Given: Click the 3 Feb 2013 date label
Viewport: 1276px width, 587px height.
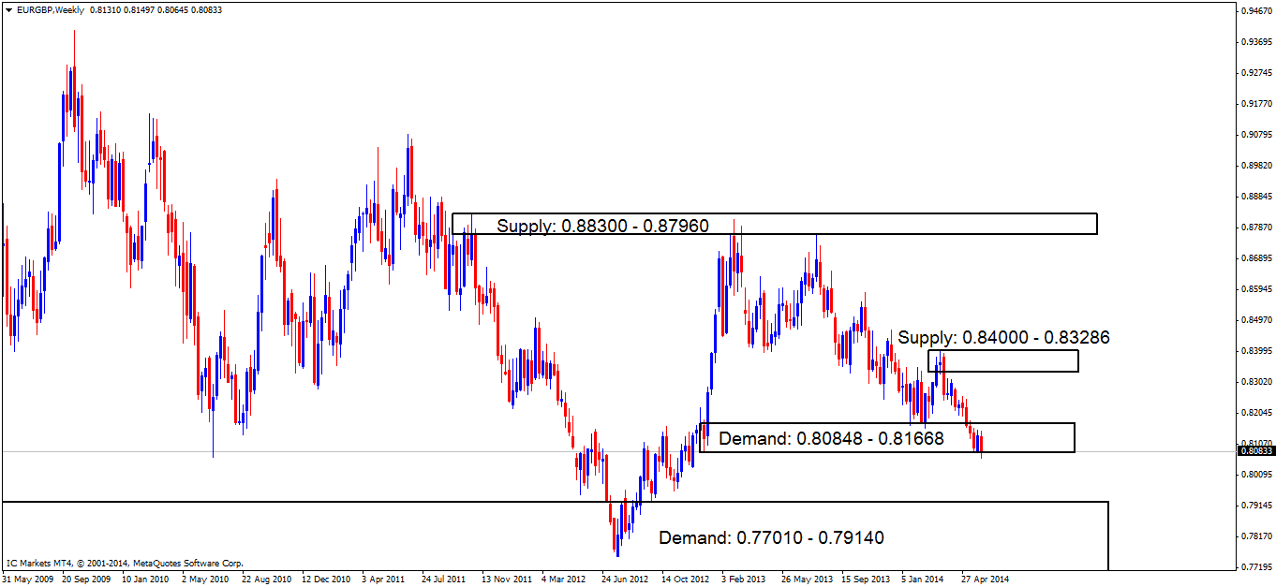Looking at the screenshot, I should point(744,580).
